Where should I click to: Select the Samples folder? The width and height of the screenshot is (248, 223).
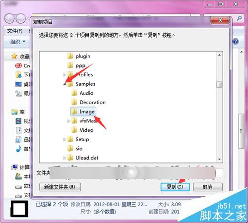tap(81, 84)
